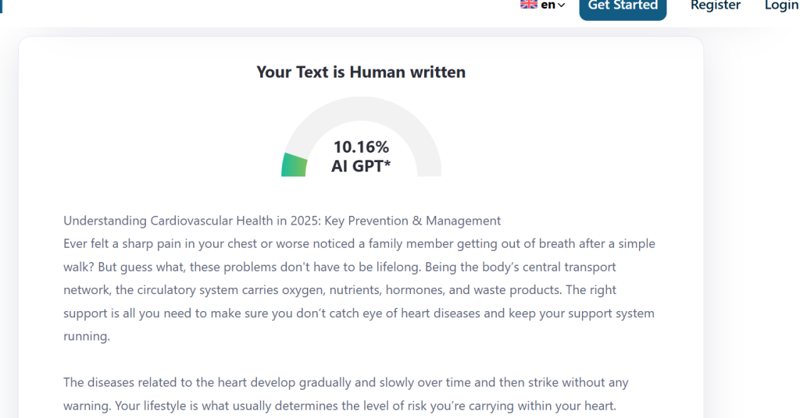Click the "Your Text is Human written" heading

point(361,73)
